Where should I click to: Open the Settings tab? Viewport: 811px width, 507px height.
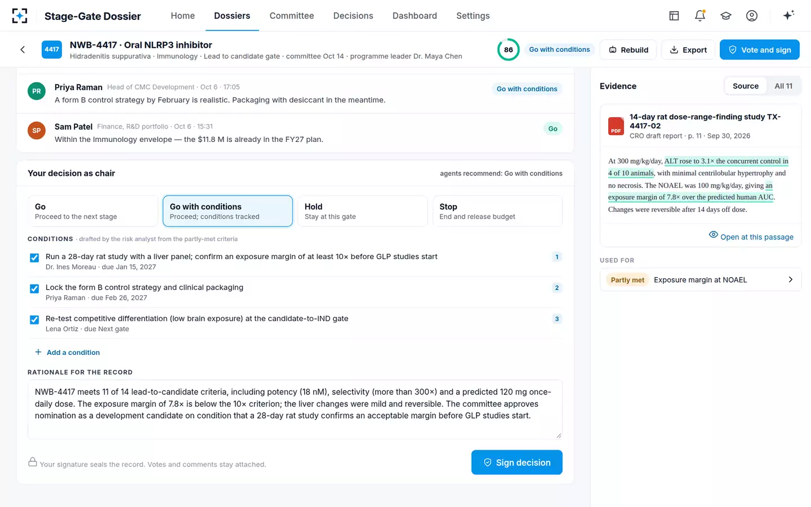tap(473, 16)
